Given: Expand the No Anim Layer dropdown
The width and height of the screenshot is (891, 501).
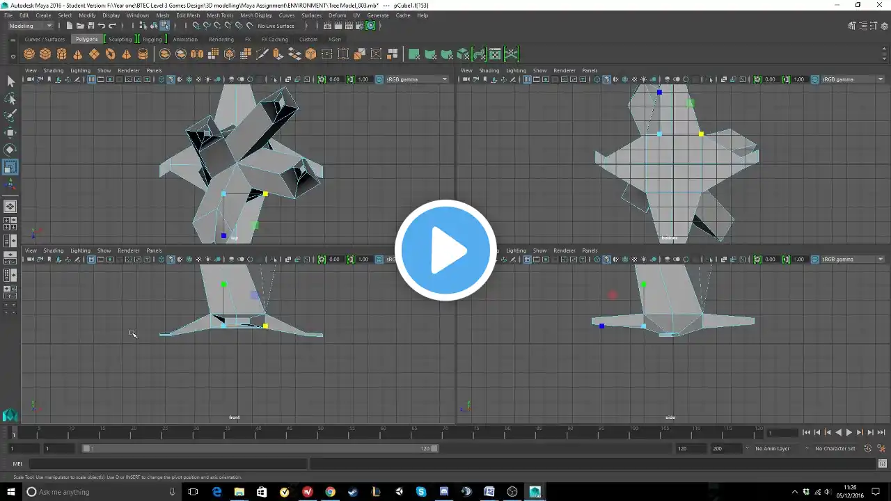Looking at the screenshot, I should click(773, 449).
